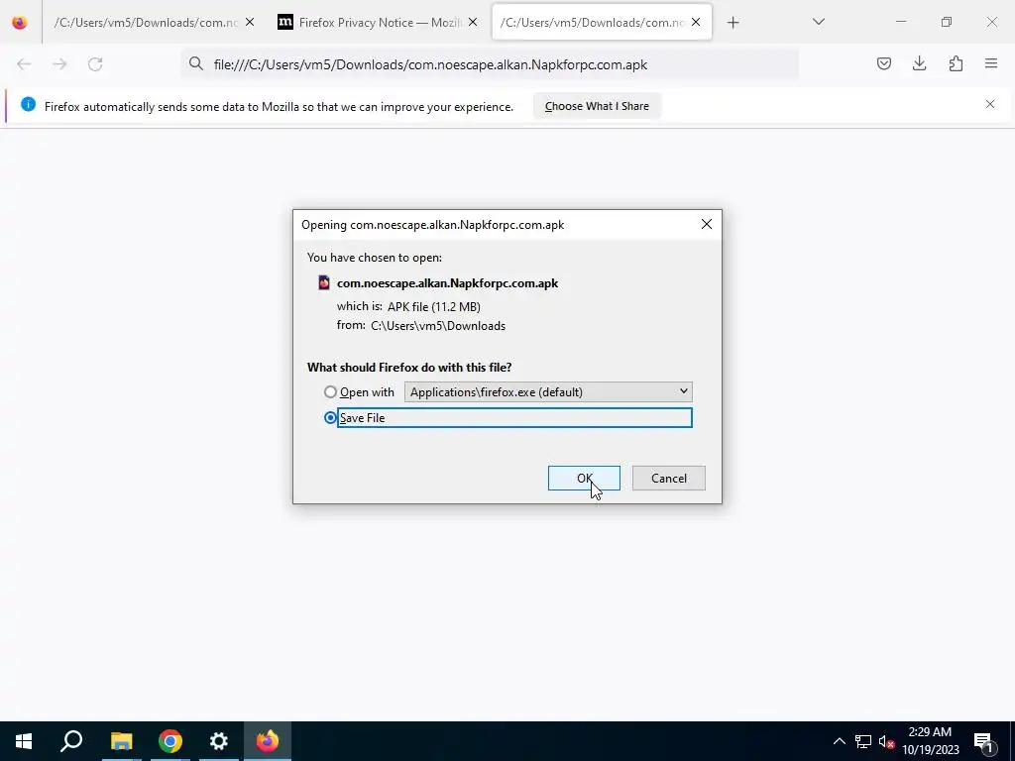The width and height of the screenshot is (1015, 761).
Task: Select the third tab showing APK file
Action: pos(593,23)
